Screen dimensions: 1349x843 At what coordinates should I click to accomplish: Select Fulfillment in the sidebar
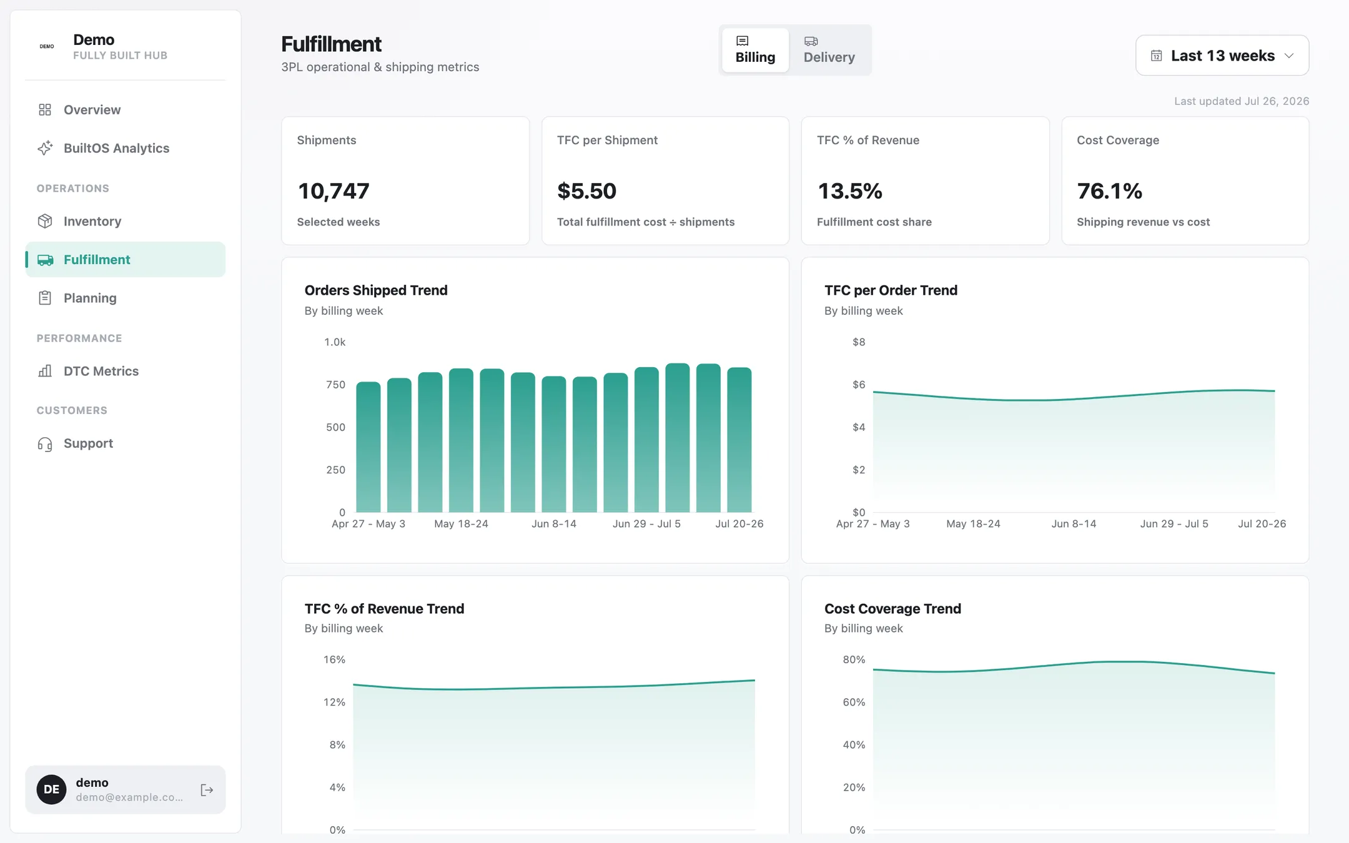pos(125,260)
